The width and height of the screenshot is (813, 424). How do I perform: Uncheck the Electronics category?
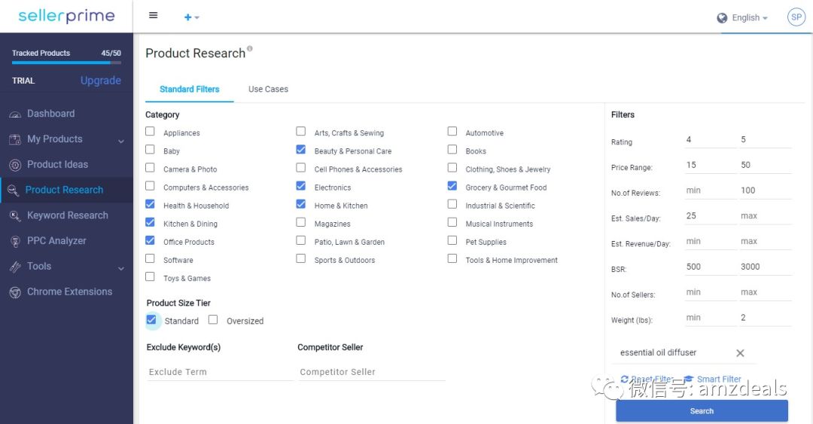tap(301, 186)
